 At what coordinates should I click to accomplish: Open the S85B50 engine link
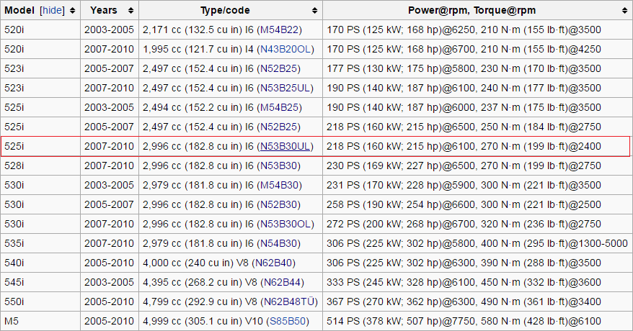point(288,321)
